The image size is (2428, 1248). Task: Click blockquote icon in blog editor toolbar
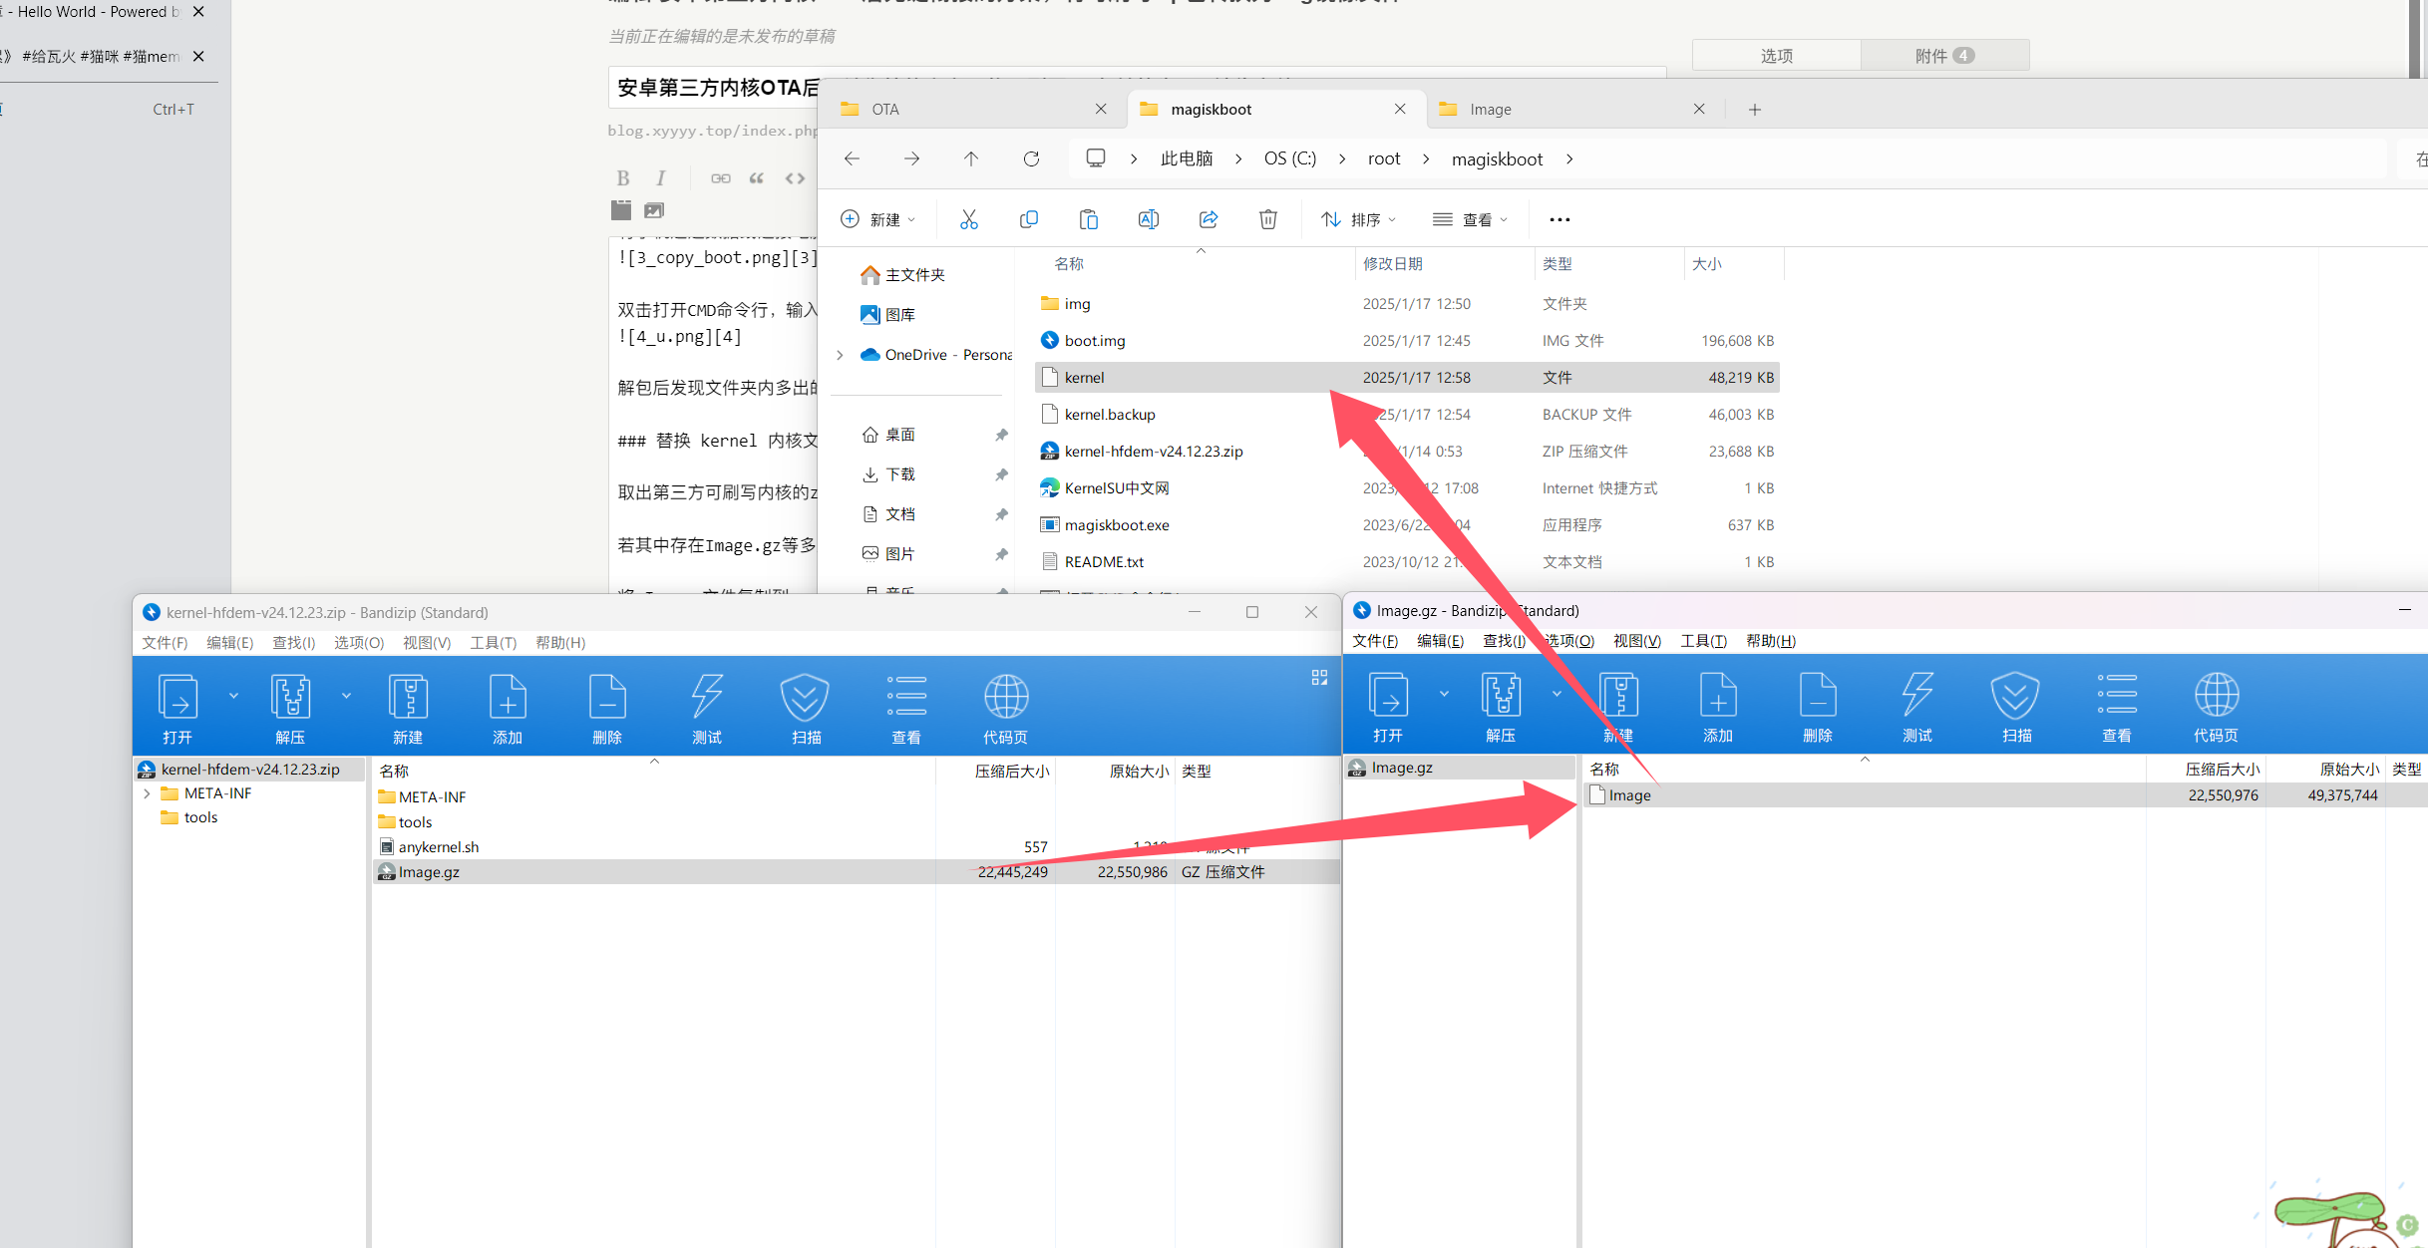tap(757, 178)
